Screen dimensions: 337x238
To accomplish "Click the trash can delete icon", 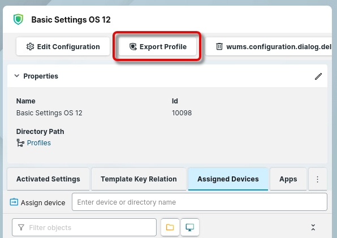I will click(219, 46).
